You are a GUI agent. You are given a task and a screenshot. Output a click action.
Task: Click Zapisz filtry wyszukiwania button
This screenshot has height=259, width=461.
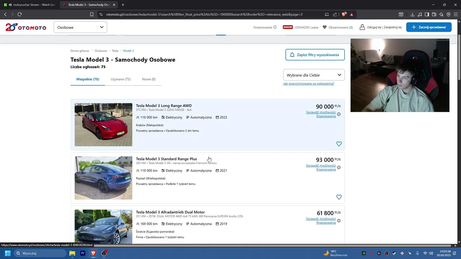point(315,55)
